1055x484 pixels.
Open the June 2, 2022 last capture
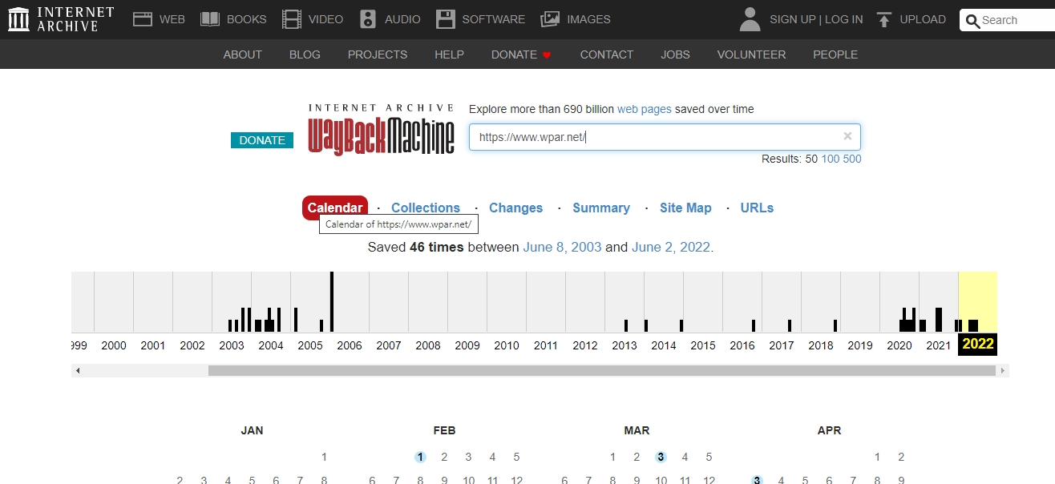[x=671, y=247]
